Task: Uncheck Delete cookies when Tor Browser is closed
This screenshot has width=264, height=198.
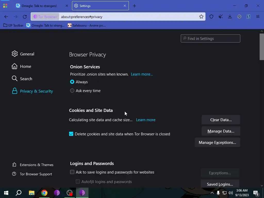Action: (71, 134)
